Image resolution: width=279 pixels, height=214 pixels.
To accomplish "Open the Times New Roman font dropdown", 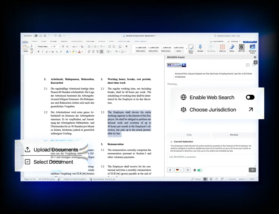I will (x=44, y=47).
